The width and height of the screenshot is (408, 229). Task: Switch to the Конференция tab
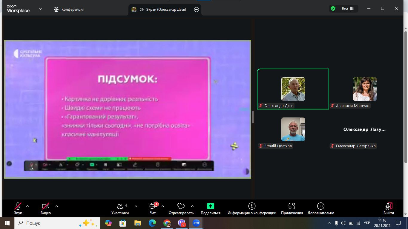pos(69,10)
